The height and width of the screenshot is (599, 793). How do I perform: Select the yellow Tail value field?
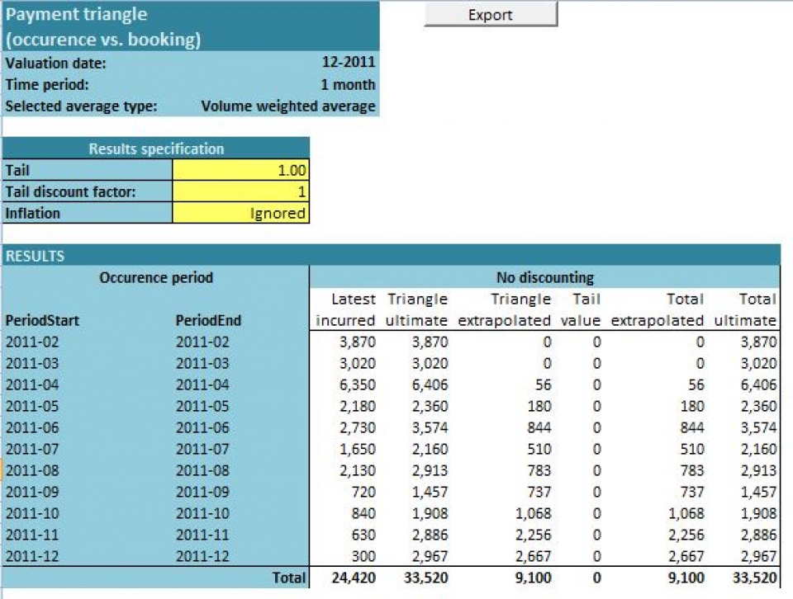coord(241,171)
